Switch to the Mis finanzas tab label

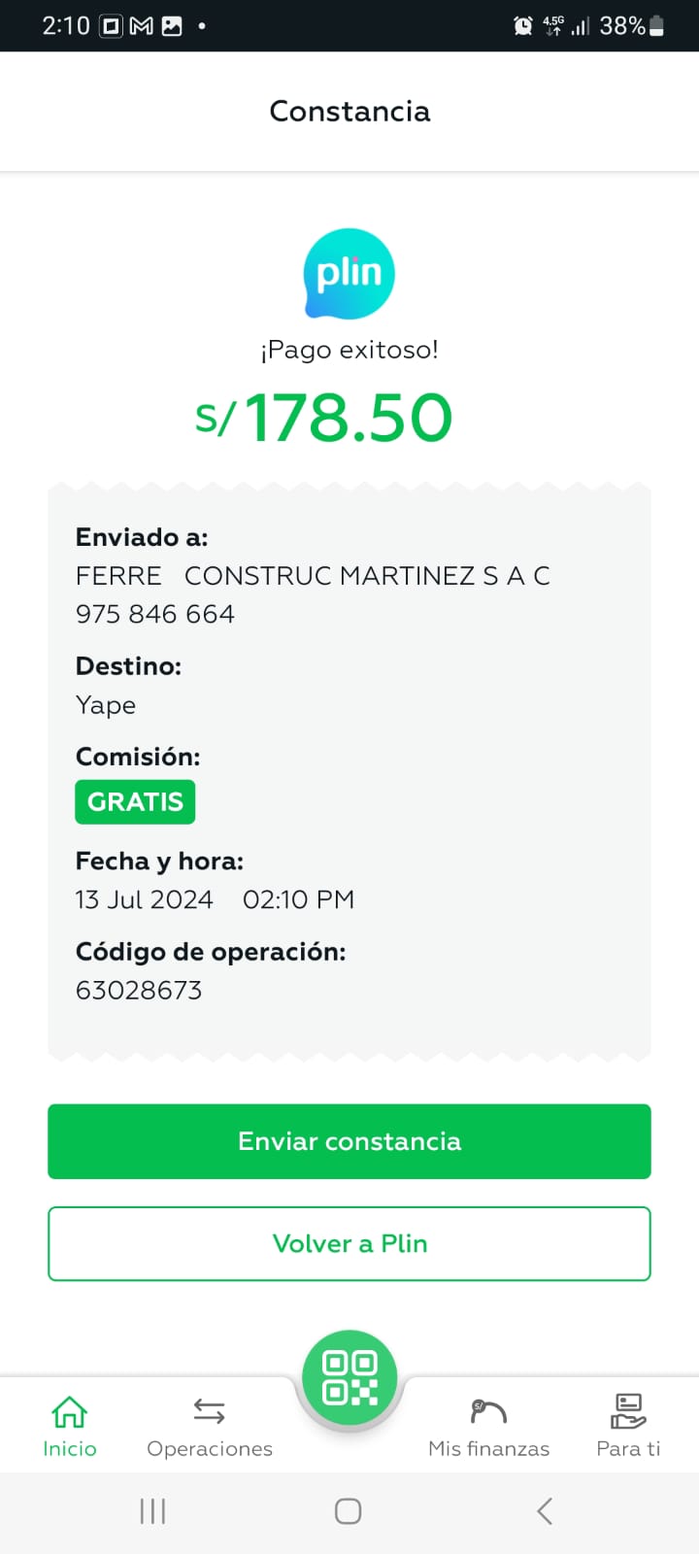(488, 1448)
